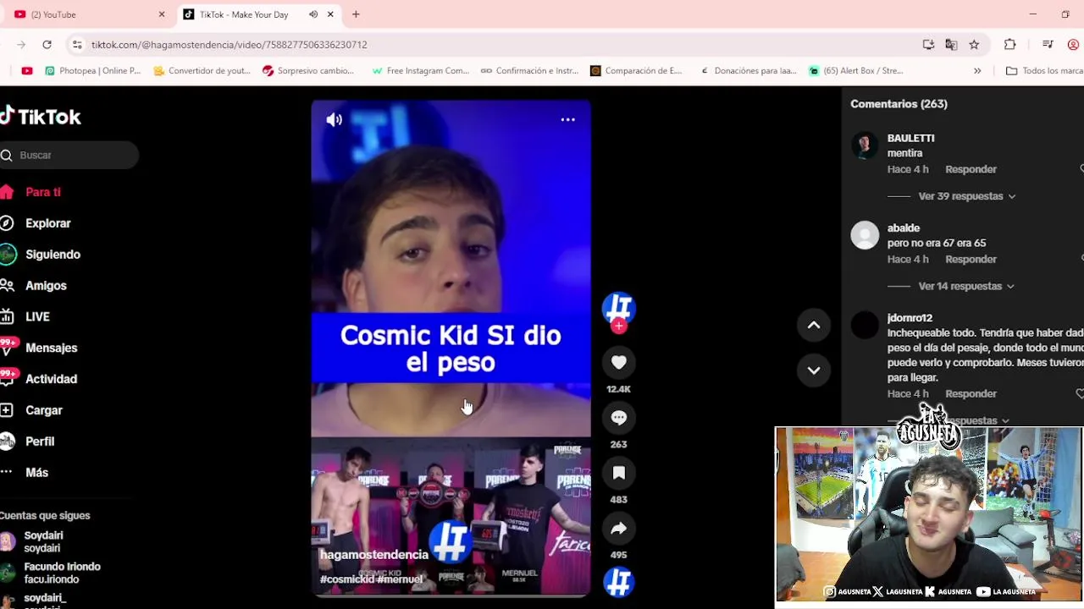Reply to BAULETTI's comment

(971, 169)
